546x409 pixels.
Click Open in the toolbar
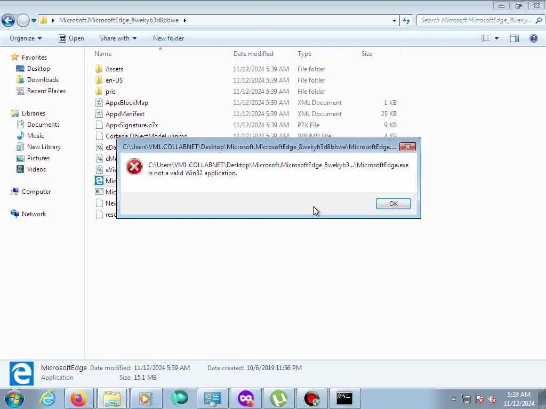tap(71, 38)
